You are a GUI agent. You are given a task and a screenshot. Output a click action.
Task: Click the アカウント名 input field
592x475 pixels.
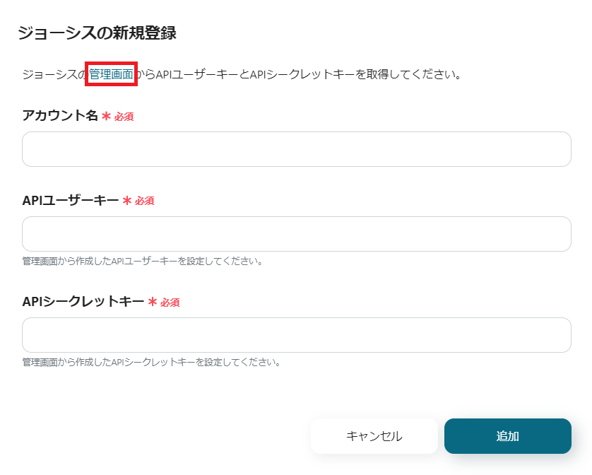click(296, 149)
